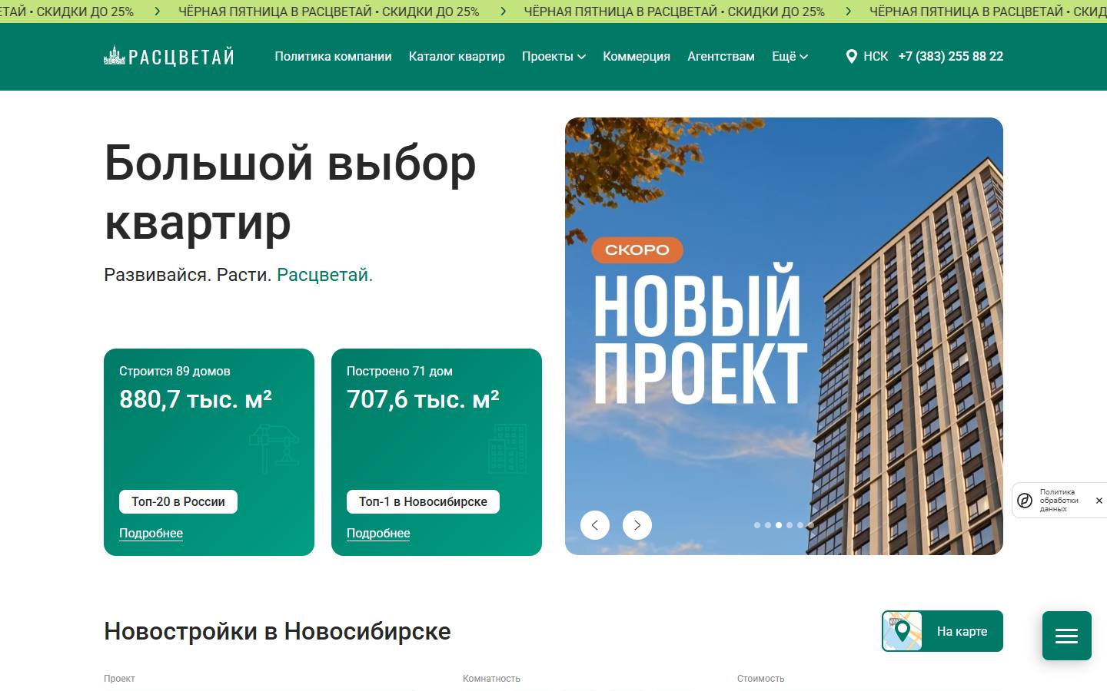Click the Проект filter label
Screen dimensions: 1107x691
click(x=119, y=679)
